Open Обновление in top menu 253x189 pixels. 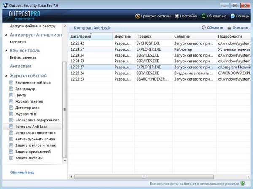tap(214, 16)
